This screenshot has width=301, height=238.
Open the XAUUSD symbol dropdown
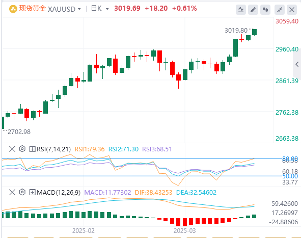click(79, 9)
